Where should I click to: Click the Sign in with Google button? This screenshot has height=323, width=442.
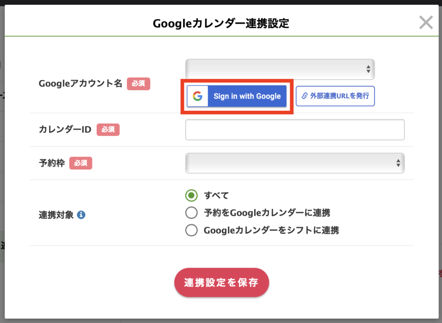(237, 96)
